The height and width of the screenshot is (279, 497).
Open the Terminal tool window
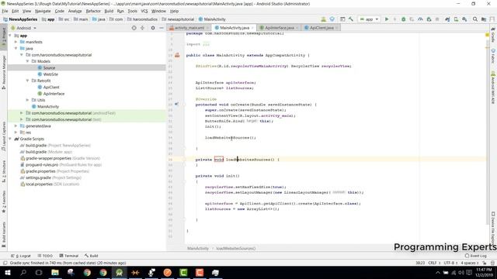pyautogui.click(x=69, y=256)
